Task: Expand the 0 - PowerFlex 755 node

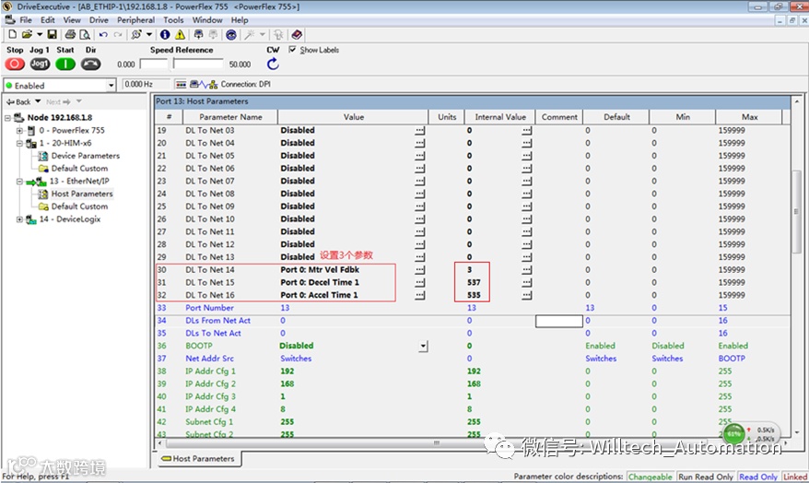Action: [19, 131]
